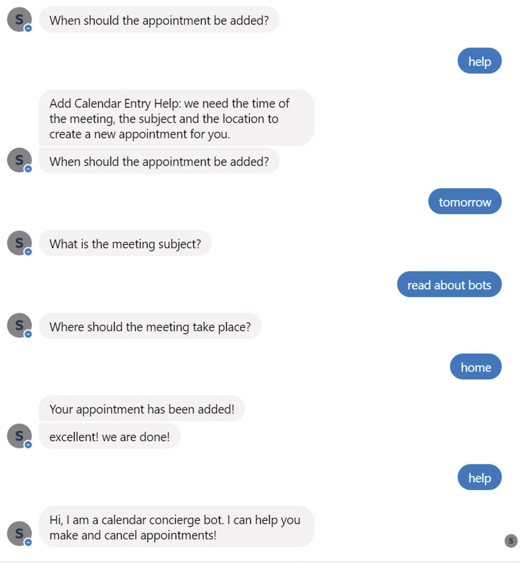
Task: Select the "help" reply above the Add Calendar Entry Help text
Action: coord(479,61)
